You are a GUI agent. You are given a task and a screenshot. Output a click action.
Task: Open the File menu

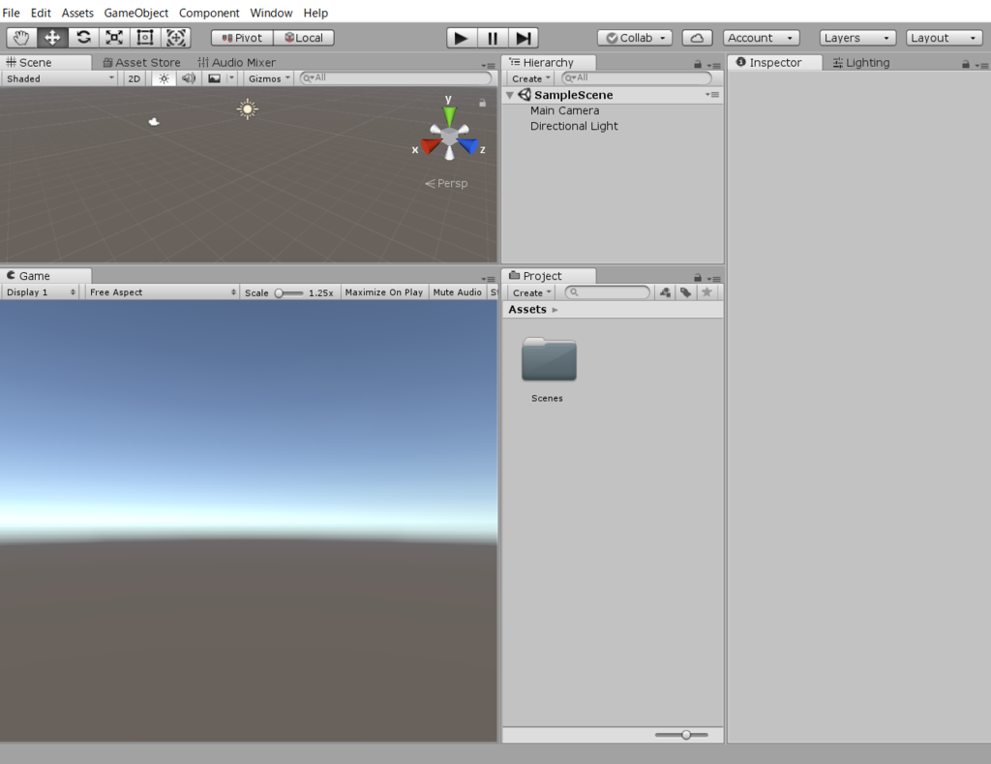[x=11, y=13]
